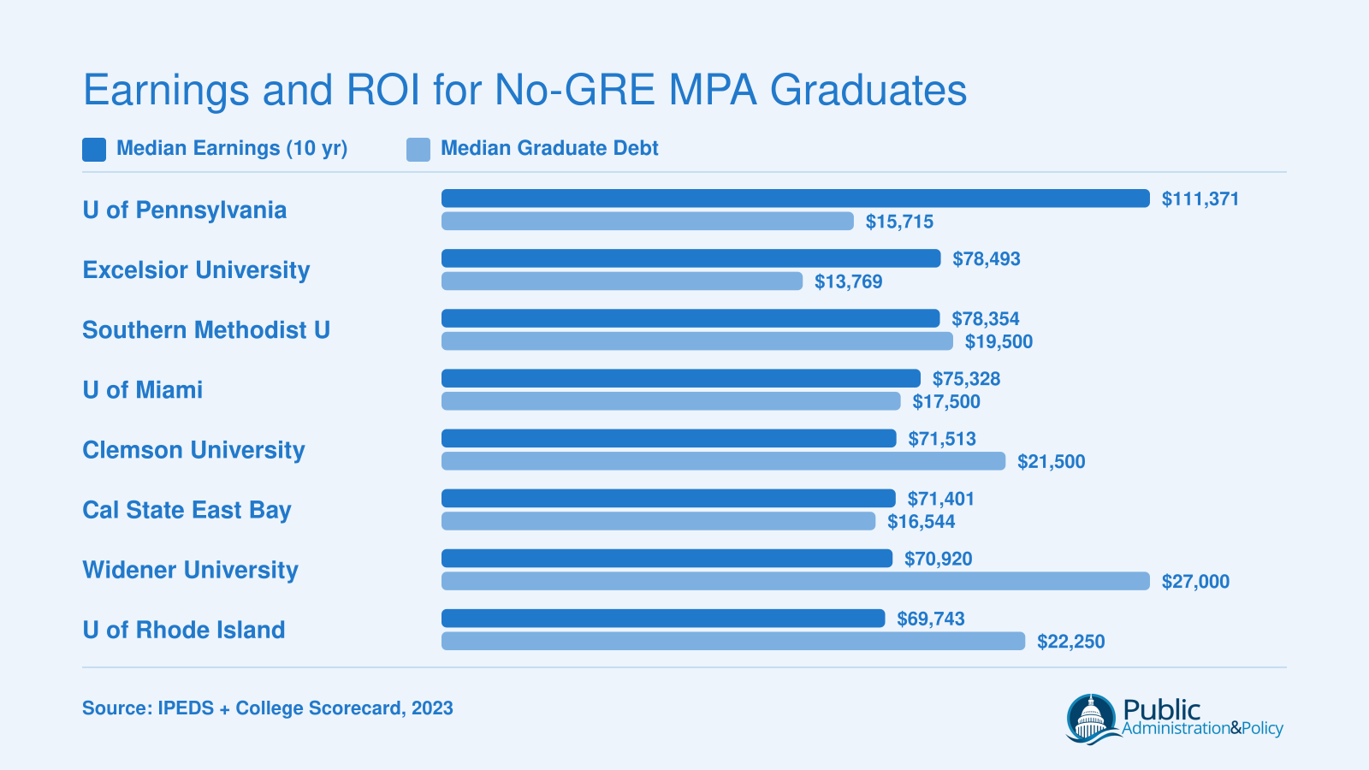Click the U of Miami row label
1369x770 pixels.
click(142, 389)
